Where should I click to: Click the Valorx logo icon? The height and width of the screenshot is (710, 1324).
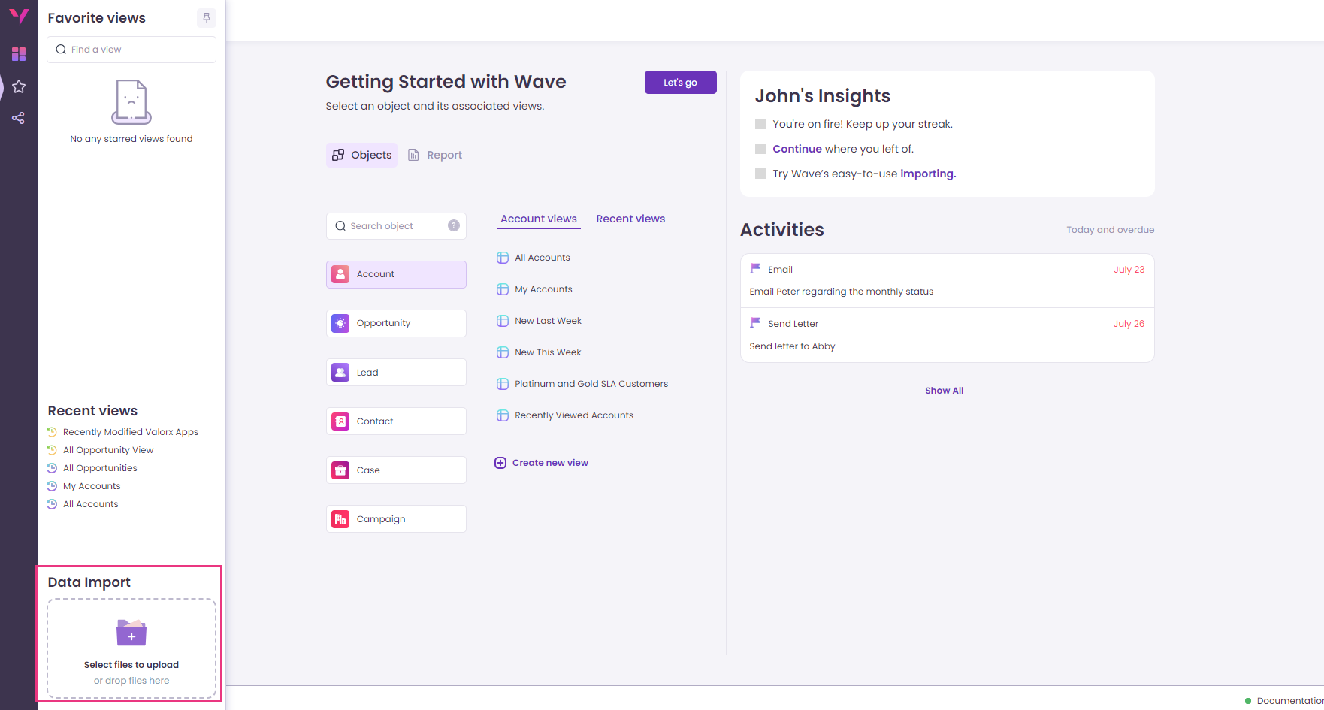(x=19, y=17)
